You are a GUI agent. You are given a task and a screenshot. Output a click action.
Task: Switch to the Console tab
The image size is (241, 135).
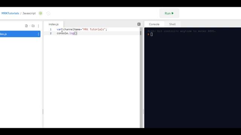(154, 24)
